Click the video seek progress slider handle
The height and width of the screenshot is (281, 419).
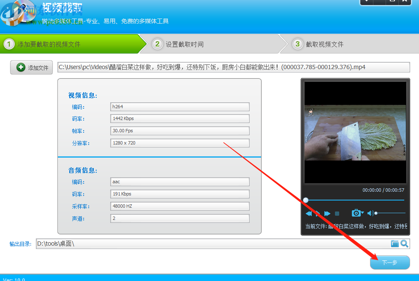click(x=306, y=200)
